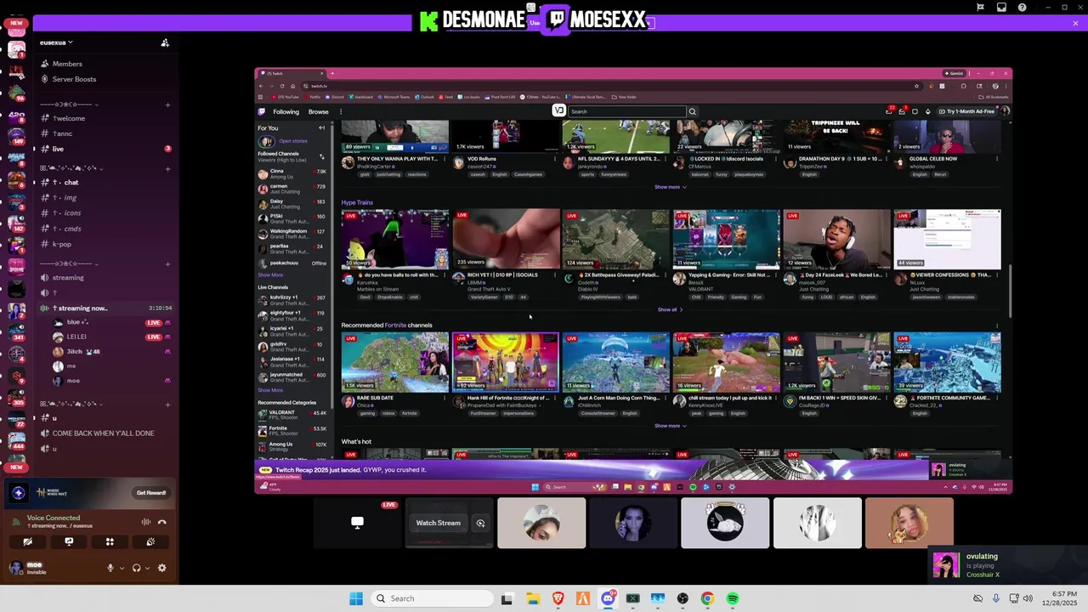Click Show more below Fortnite channels
Image resolution: width=1088 pixels, height=612 pixels.
pyautogui.click(x=670, y=425)
